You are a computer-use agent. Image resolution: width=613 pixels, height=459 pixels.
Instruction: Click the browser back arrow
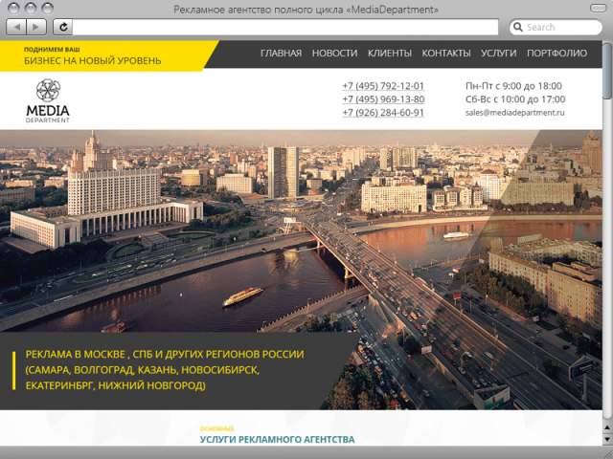point(16,27)
